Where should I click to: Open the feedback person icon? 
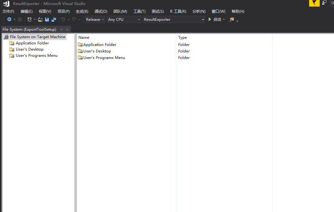click(324, 3)
